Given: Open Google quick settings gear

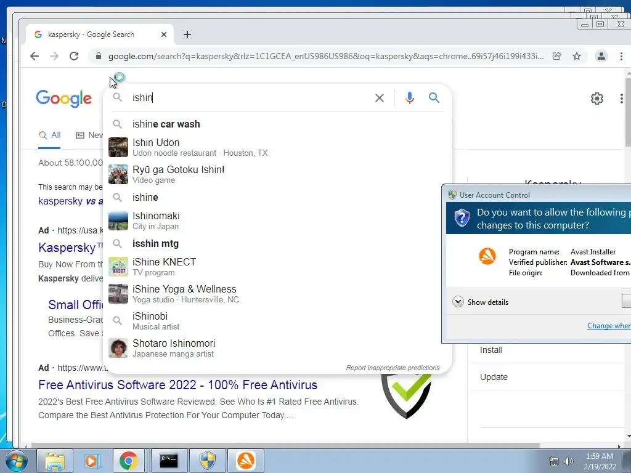Looking at the screenshot, I should click(596, 99).
